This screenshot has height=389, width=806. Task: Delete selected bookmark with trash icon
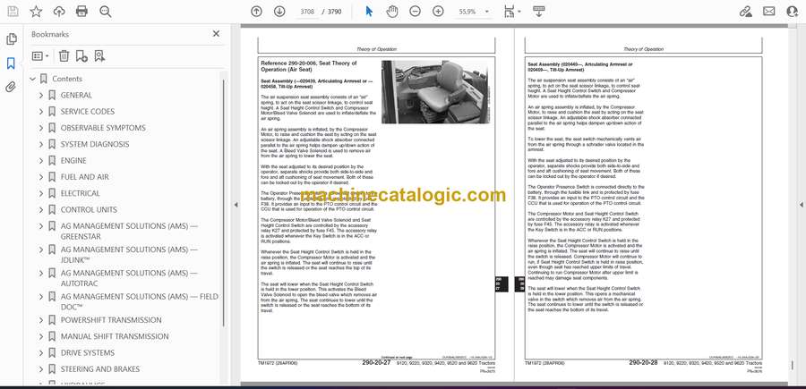(x=64, y=56)
